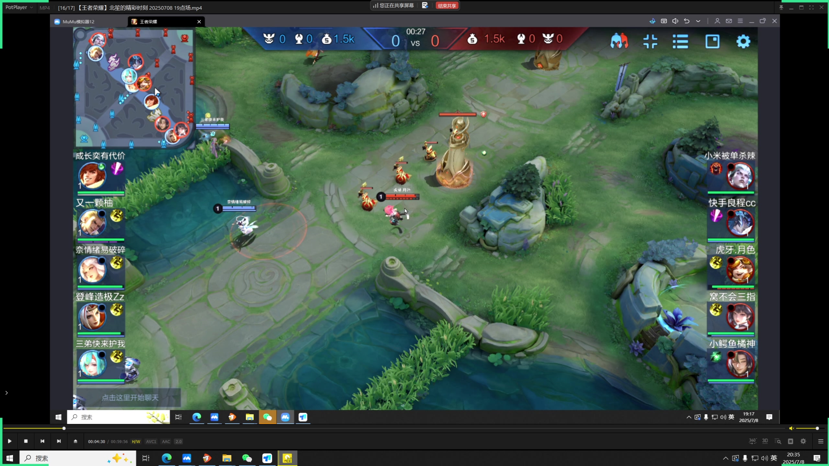829x466 pixels.
Task: Toggle H/W hardware decoding indicator
Action: 136,441
